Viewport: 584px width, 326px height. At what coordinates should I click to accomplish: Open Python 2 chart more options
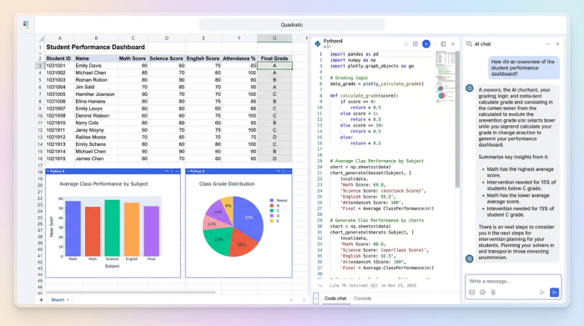(x=289, y=171)
